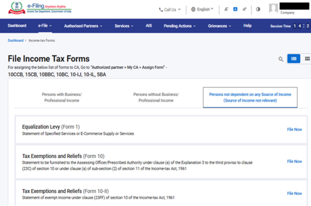Open the Authorised Partners menu
The image size is (311, 206).
point(83,26)
